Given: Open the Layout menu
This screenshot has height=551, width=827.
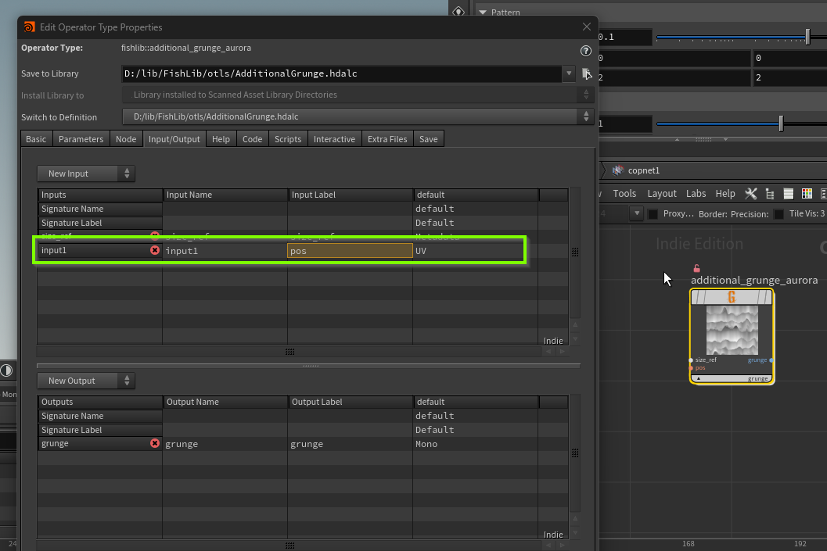Looking at the screenshot, I should pos(661,194).
